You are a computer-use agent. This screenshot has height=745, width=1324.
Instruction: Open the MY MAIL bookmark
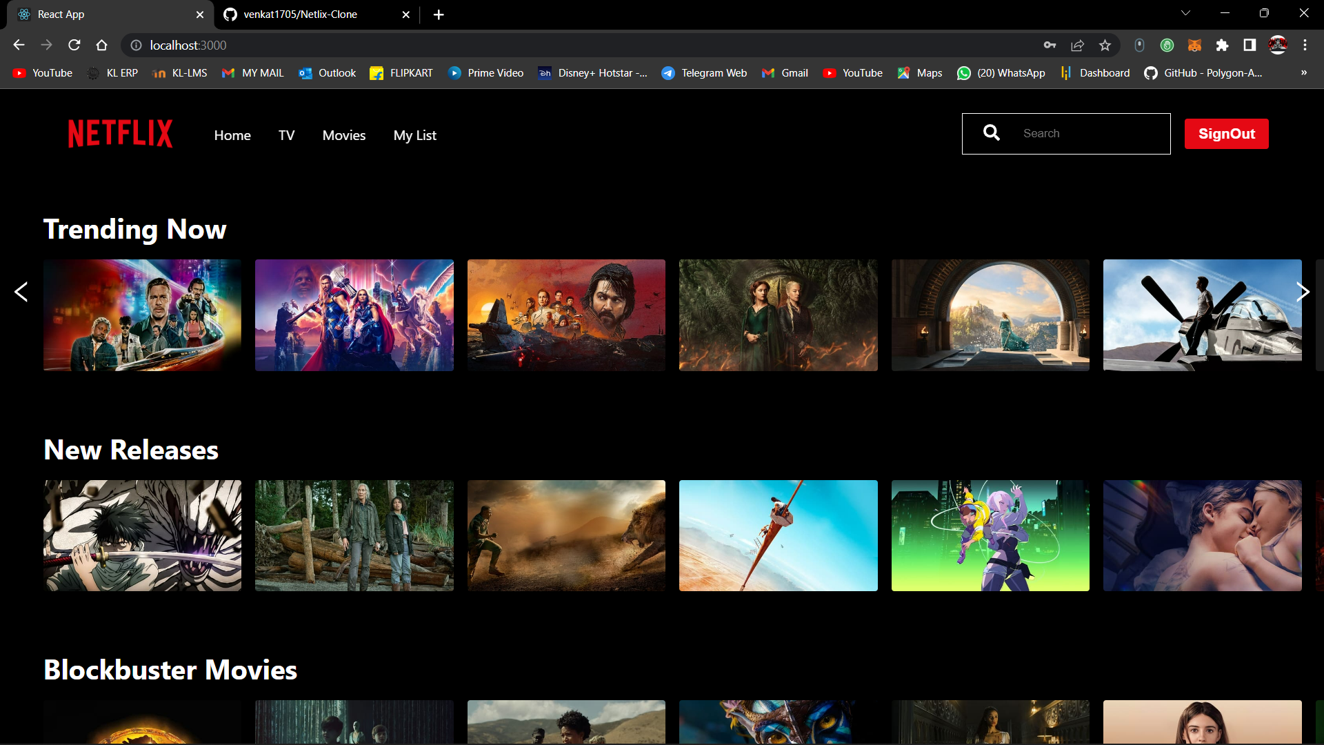click(252, 72)
